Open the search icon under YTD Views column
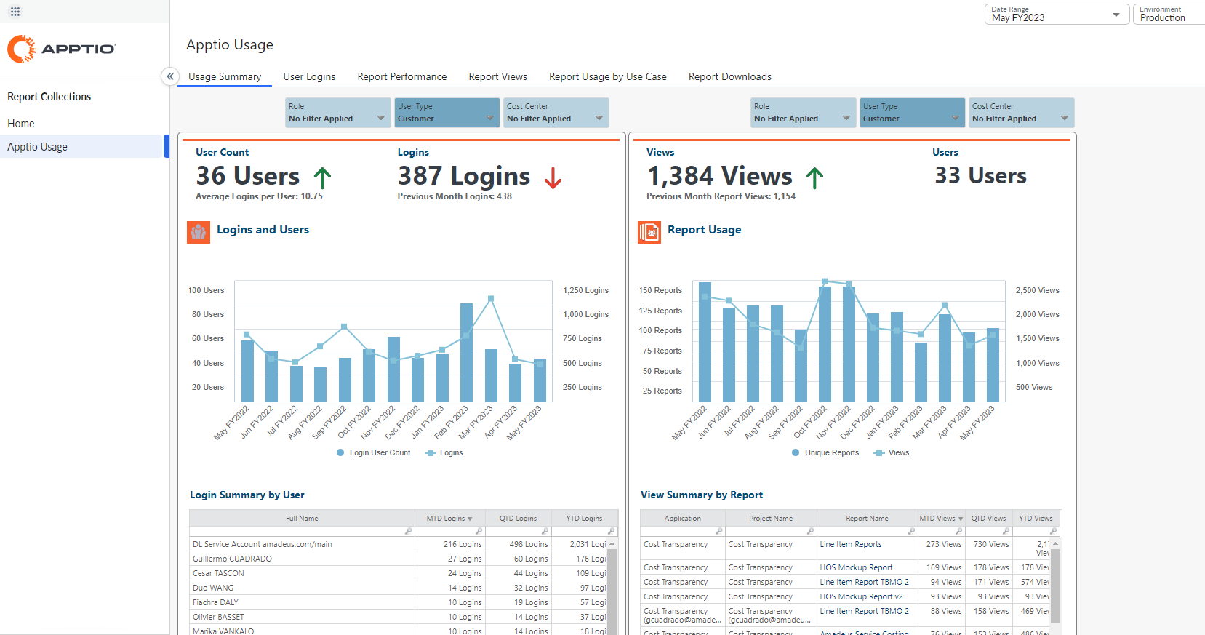The image size is (1205, 635). 1053,532
